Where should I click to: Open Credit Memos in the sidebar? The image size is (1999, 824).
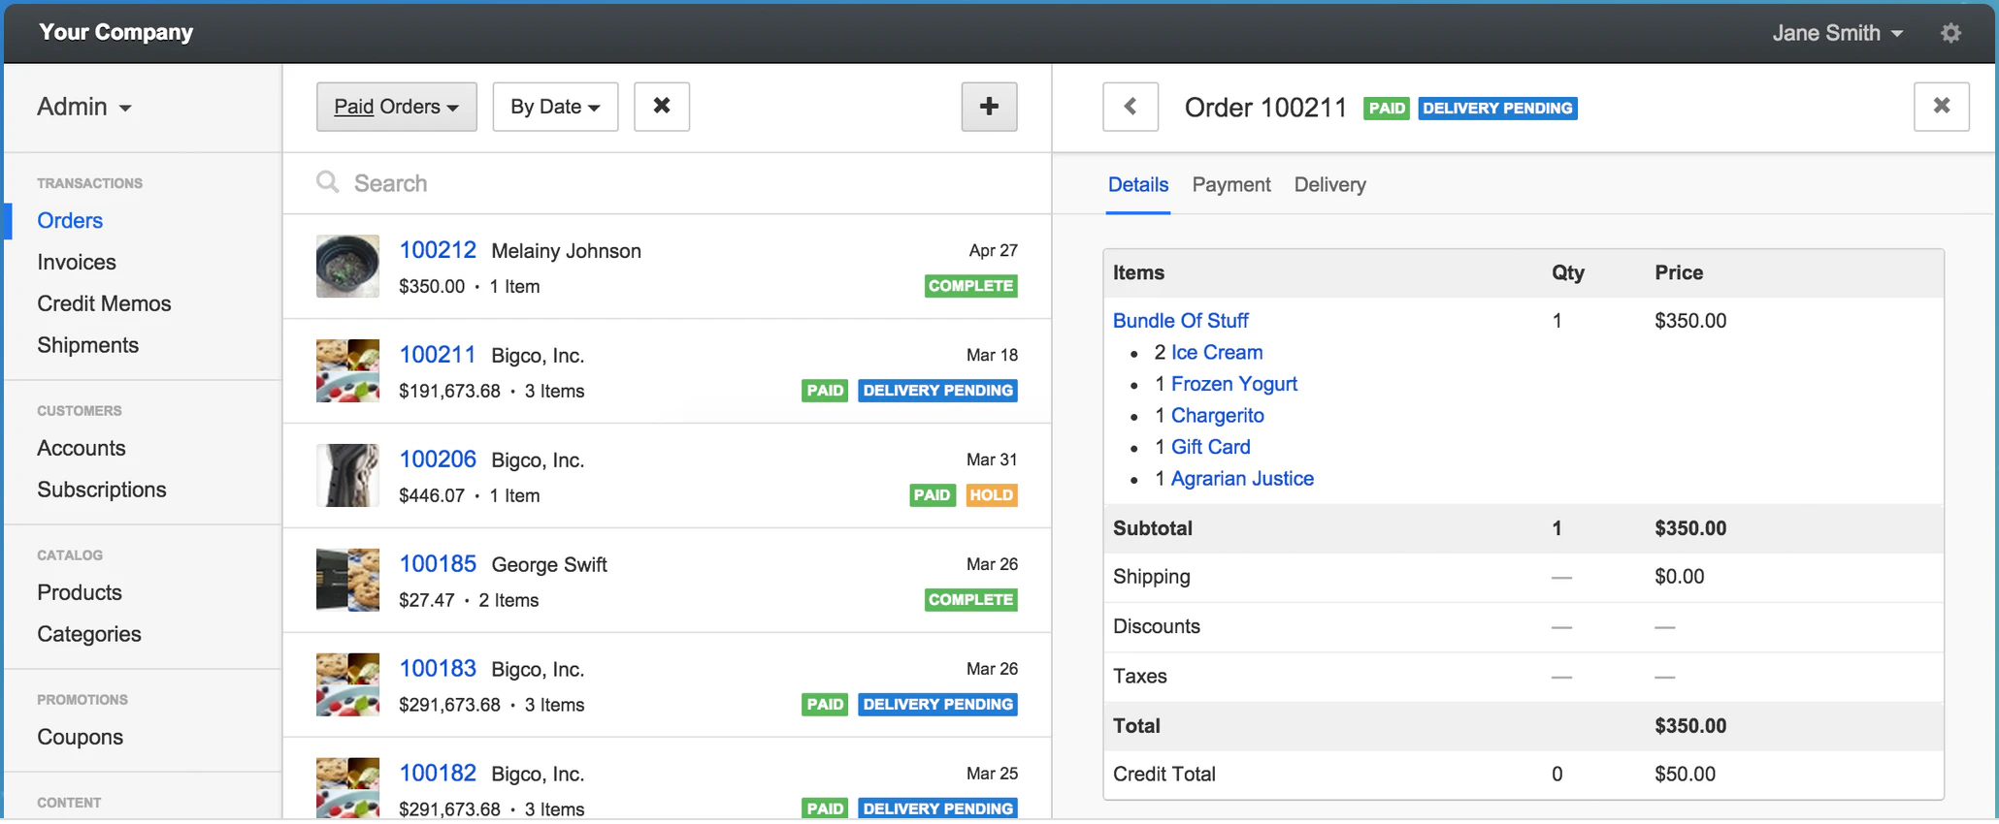click(x=104, y=303)
